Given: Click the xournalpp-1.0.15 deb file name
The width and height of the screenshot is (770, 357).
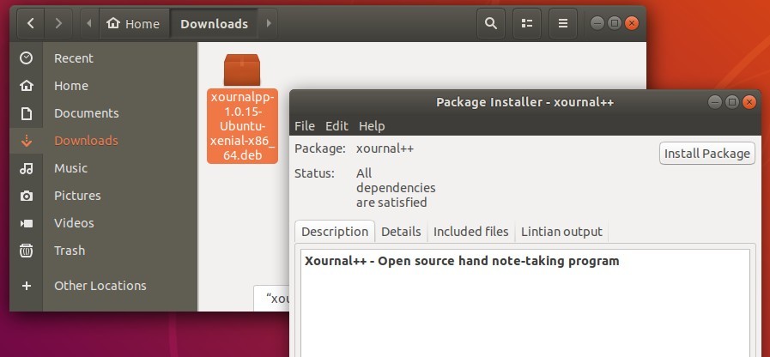Looking at the screenshot, I should click(x=242, y=126).
